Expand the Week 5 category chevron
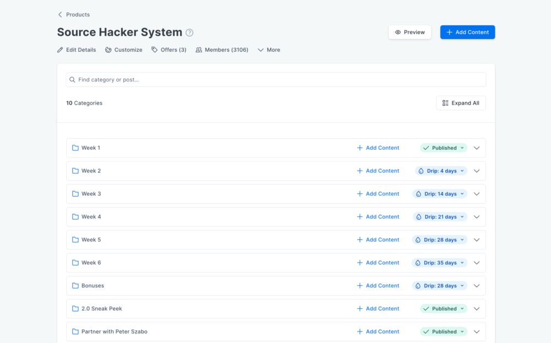This screenshot has width=551, height=343. coord(477,240)
